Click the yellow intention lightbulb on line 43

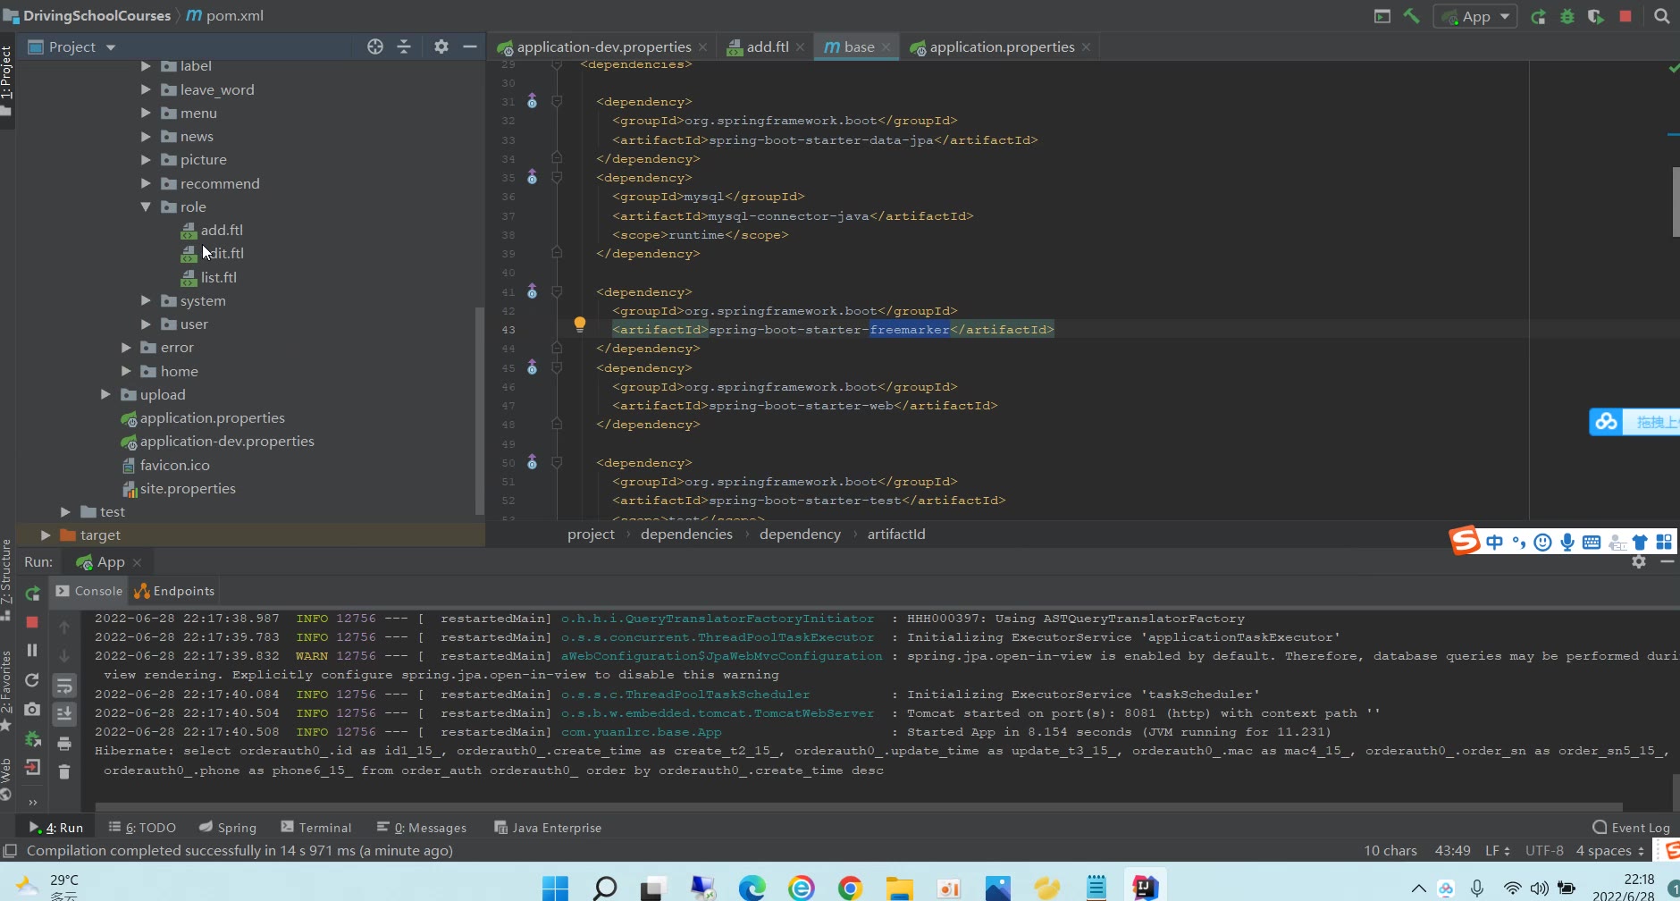coord(579,324)
